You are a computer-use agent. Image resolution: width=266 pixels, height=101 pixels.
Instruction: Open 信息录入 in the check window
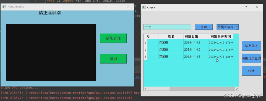pos(251,46)
